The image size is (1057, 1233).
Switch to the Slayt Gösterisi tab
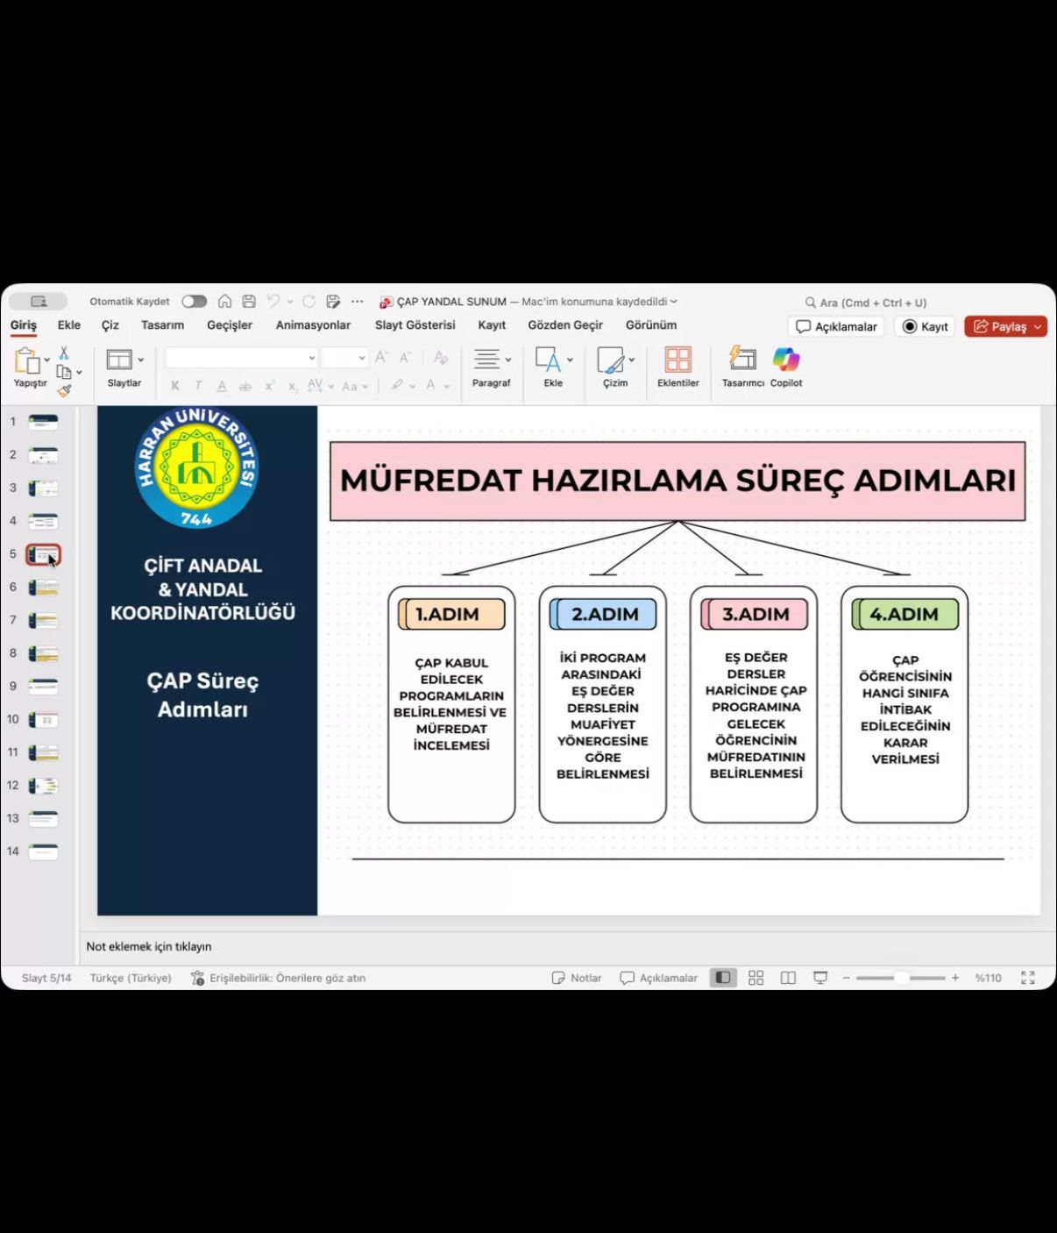click(x=415, y=325)
